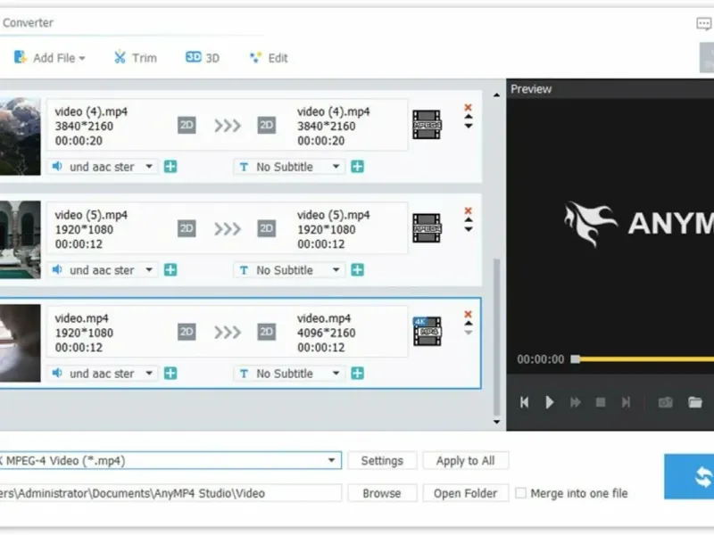This screenshot has height=535, width=714.
Task: Add audio track to video (5).mp4
Action: [170, 270]
